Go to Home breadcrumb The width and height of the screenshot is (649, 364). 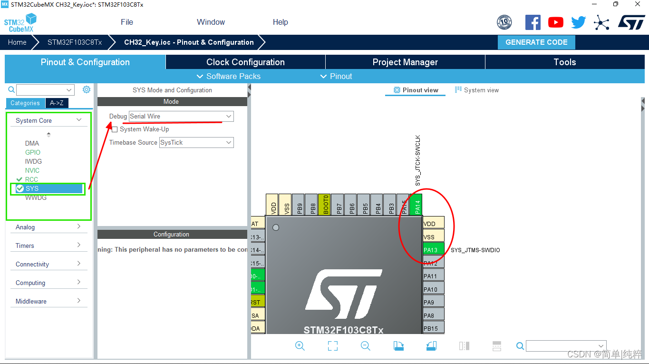pos(17,42)
